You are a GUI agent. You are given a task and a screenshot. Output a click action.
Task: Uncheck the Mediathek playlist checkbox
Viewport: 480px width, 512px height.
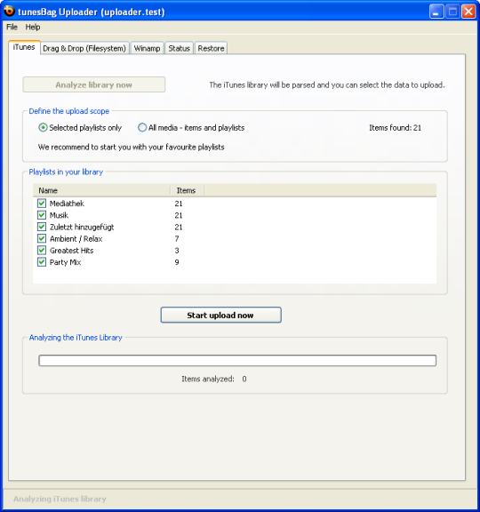coord(42,204)
